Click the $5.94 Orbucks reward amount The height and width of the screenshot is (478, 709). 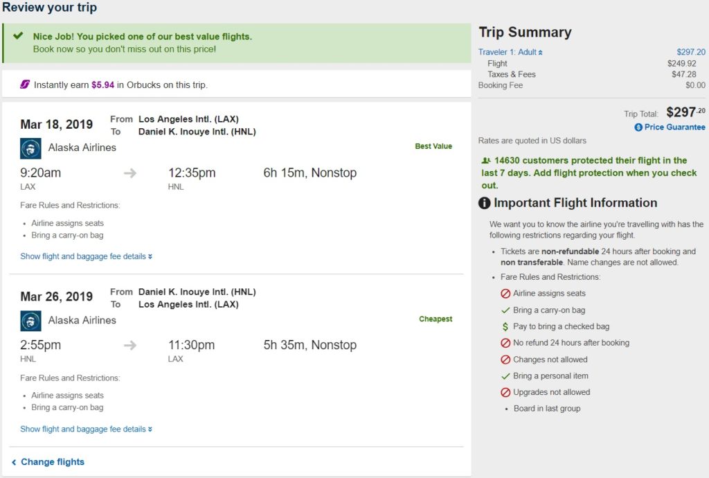pos(102,85)
